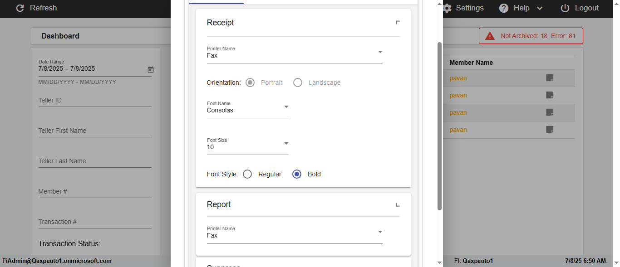This screenshot has height=267, width=620.
Task: Click the Not Archived error alert button
Action: coord(531,36)
